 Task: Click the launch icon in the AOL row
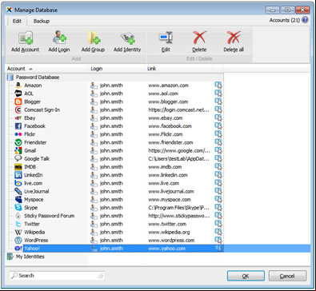(218, 94)
